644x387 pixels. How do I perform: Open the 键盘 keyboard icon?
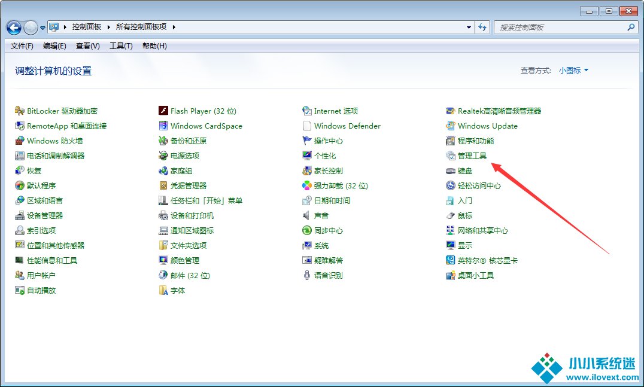(x=451, y=170)
